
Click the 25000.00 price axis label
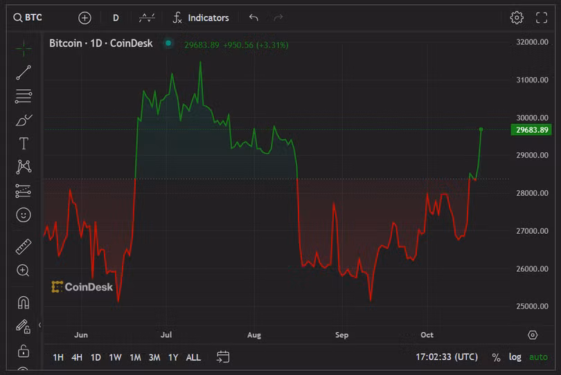pyautogui.click(x=532, y=306)
